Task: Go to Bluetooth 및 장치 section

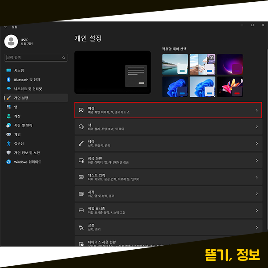Action: [x=36, y=80]
